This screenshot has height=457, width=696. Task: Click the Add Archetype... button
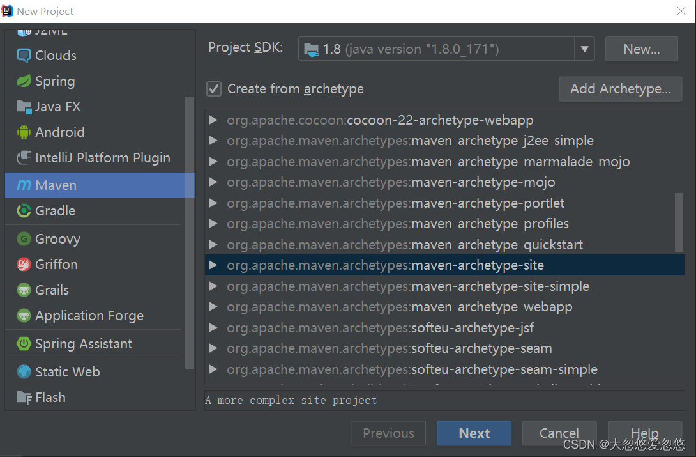tap(620, 89)
